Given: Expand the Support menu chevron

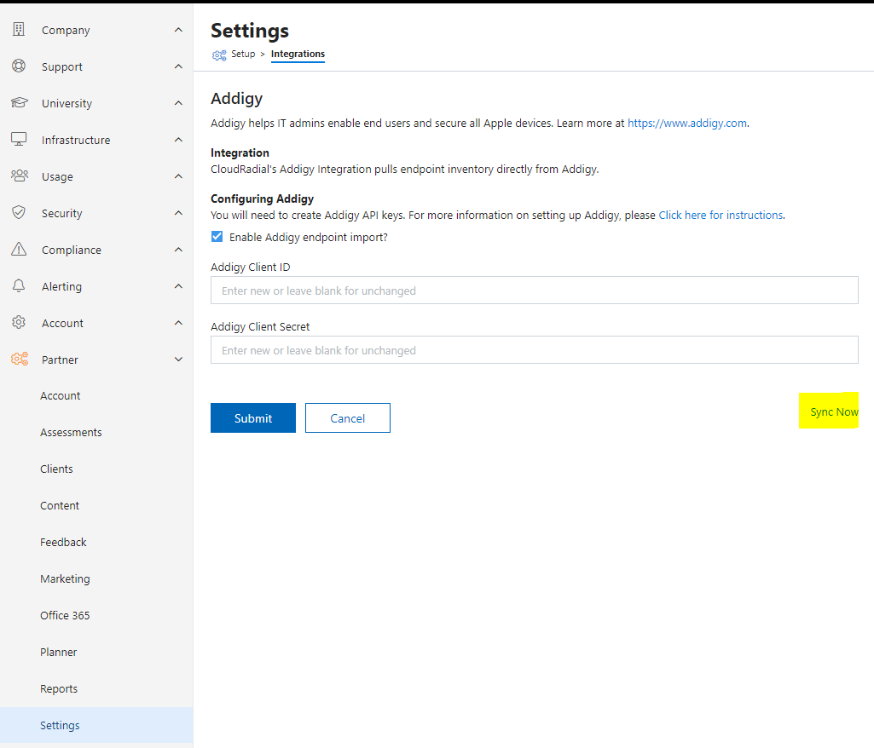Looking at the screenshot, I should point(178,66).
